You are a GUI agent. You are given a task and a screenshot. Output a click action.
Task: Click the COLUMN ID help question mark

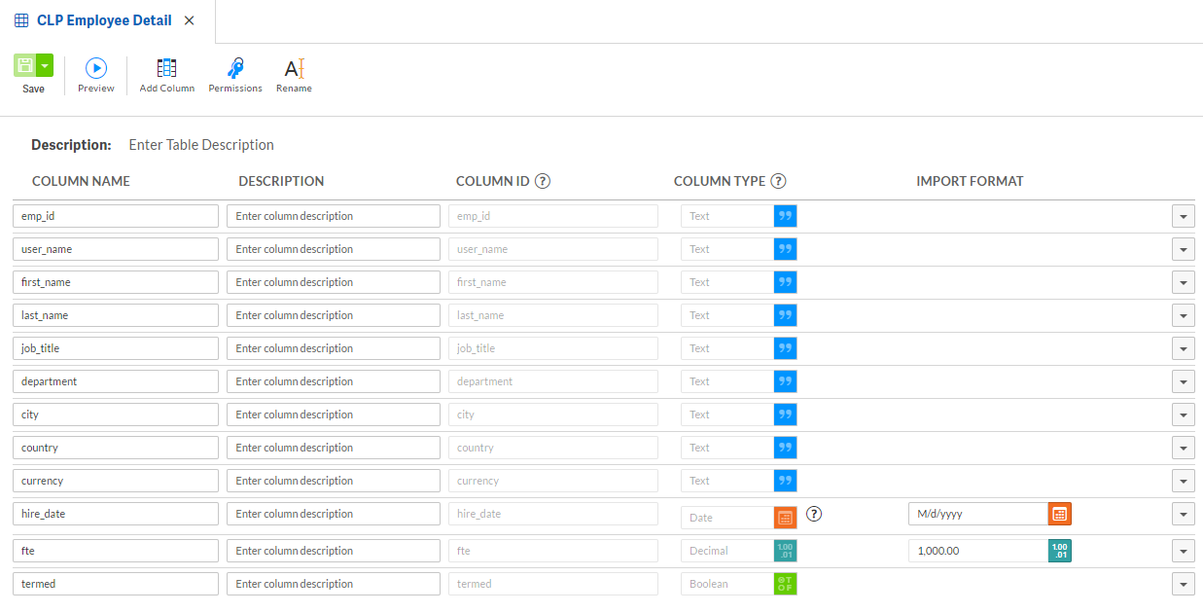[544, 180]
